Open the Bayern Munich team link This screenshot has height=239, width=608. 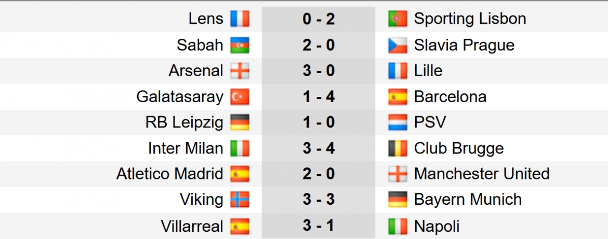(x=468, y=200)
